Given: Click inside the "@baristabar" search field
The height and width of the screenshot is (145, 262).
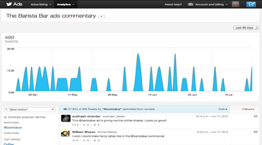Looking at the screenshot, I should click(x=29, y=109).
